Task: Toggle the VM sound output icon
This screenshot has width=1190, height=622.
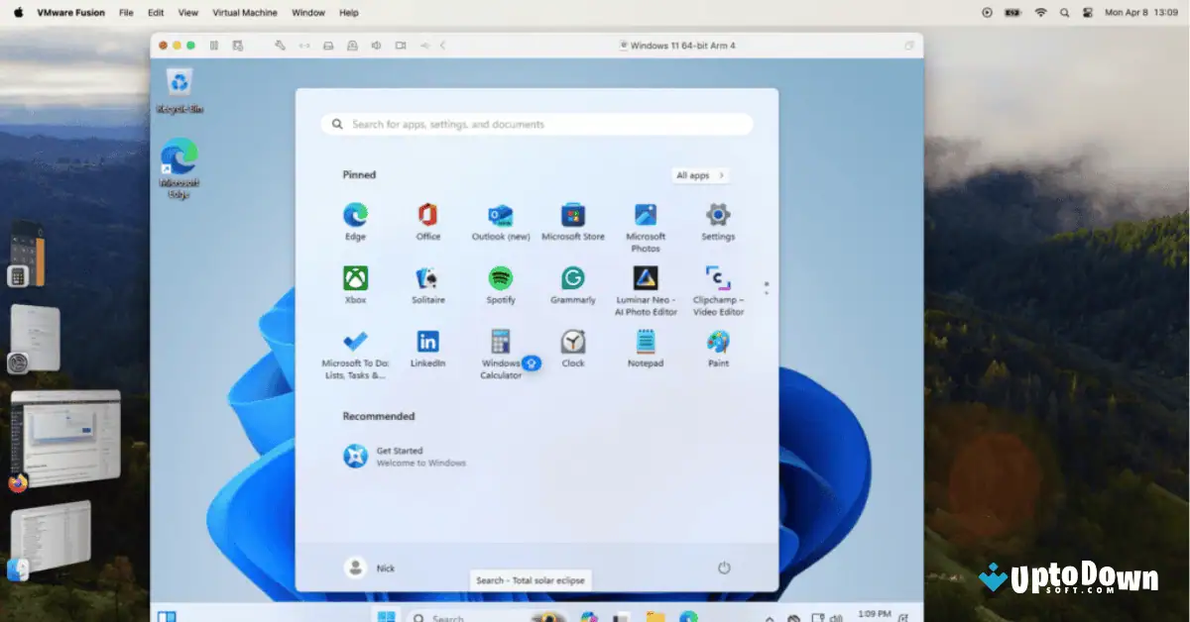Action: click(x=376, y=46)
